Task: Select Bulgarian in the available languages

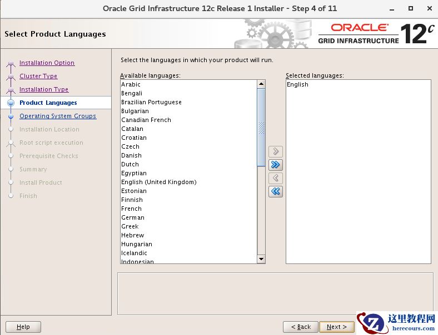Action: tap(188, 111)
